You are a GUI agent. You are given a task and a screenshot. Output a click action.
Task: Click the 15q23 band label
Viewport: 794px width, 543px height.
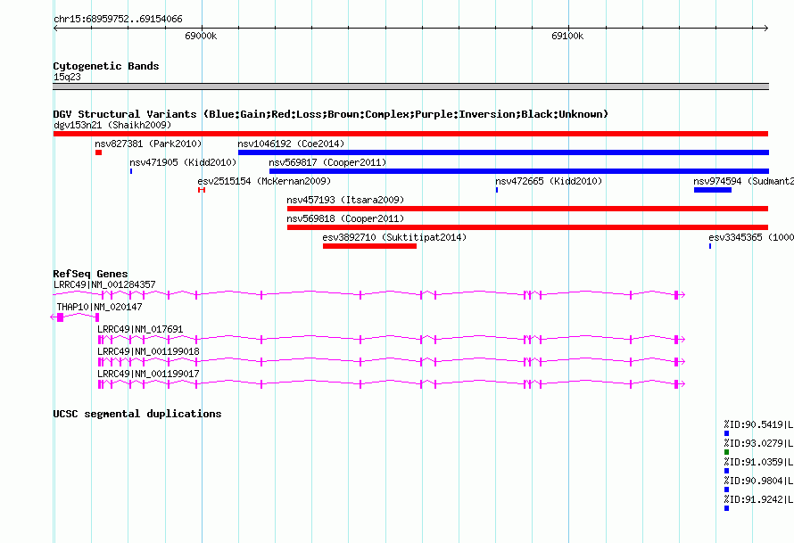67,77
